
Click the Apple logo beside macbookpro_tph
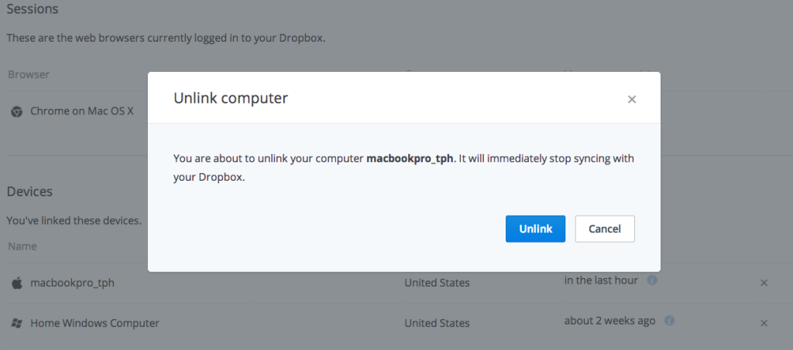click(17, 283)
